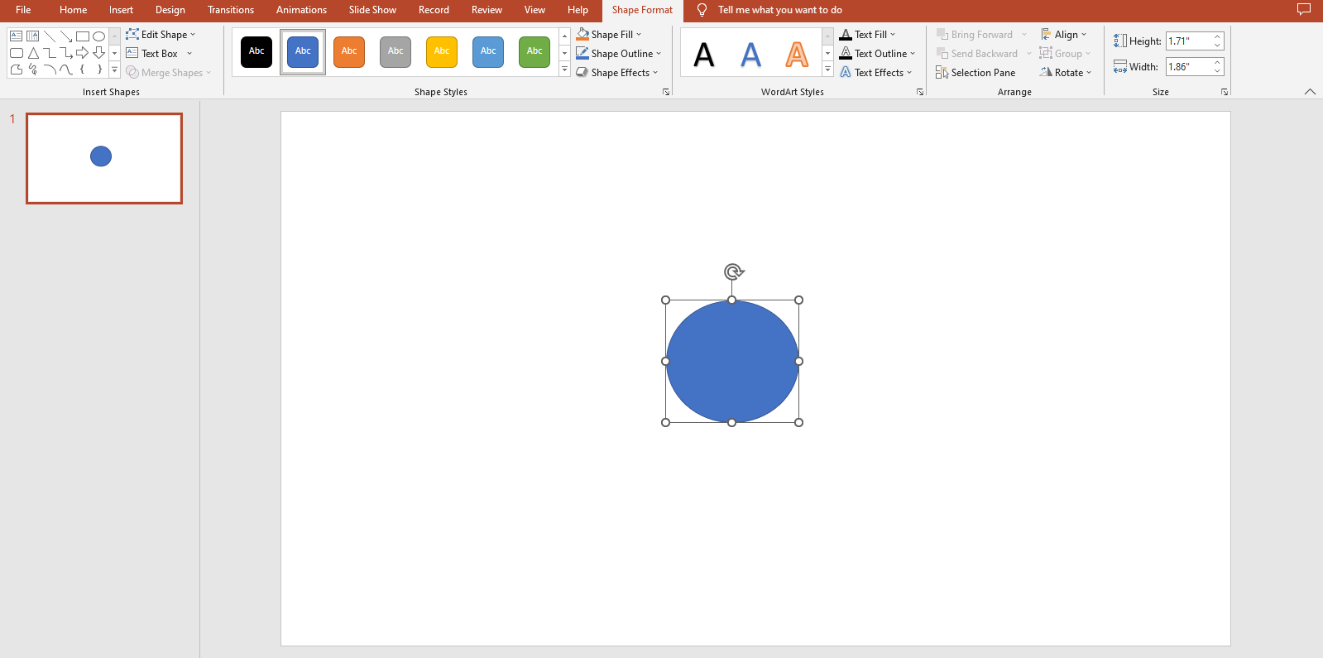Select the Rounded Rectangle shape
This screenshot has height=658, width=1323.
(17, 53)
